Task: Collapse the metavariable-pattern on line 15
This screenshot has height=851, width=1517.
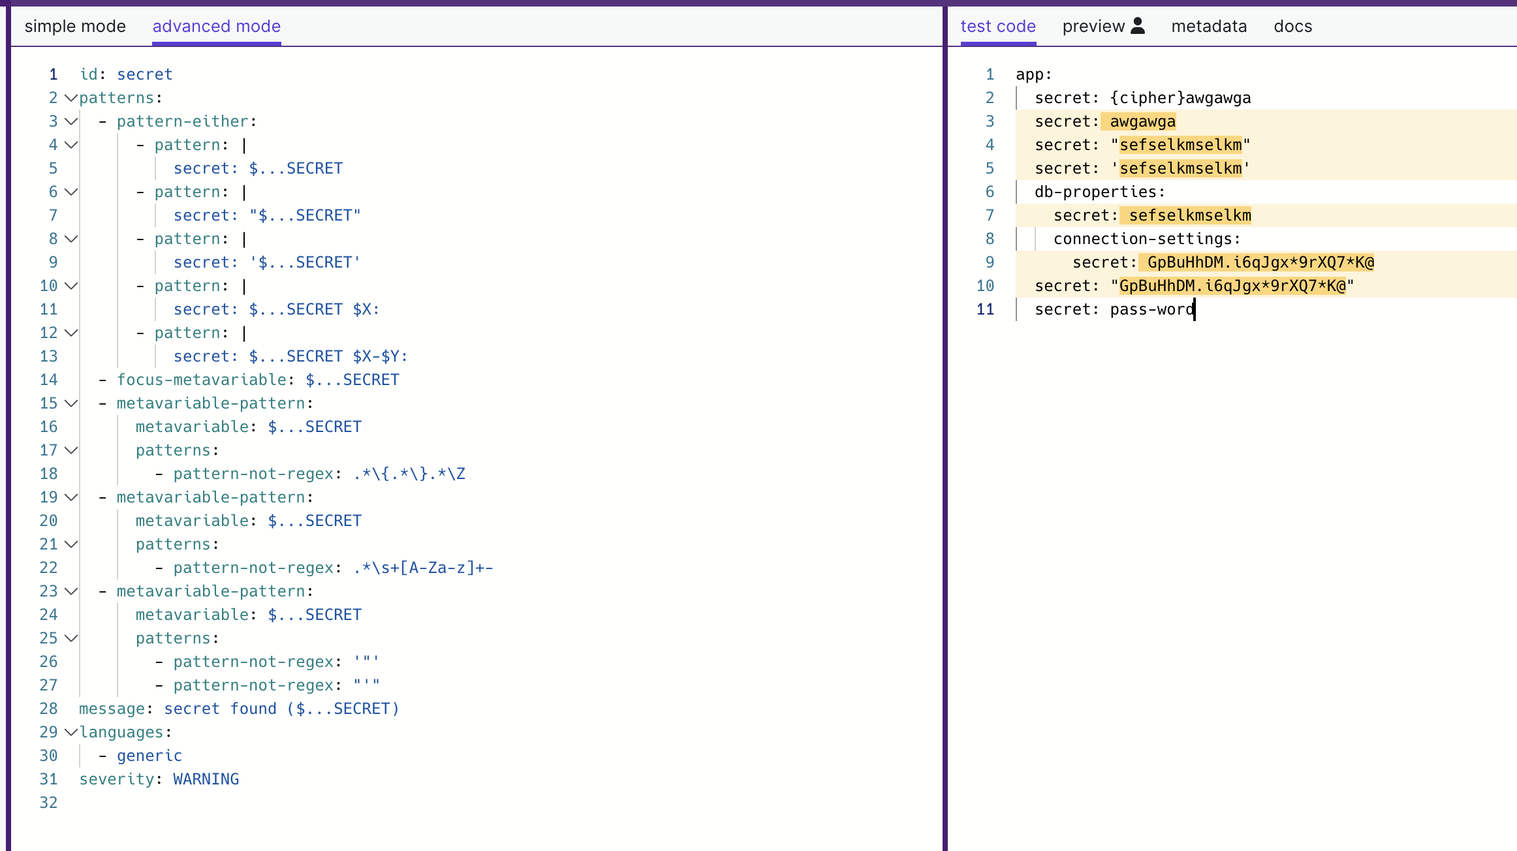Action: [x=71, y=403]
